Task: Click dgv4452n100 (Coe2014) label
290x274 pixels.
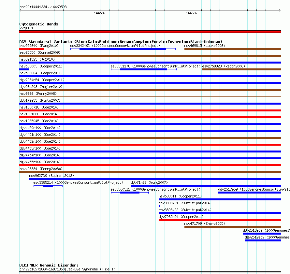Action: coord(40,141)
